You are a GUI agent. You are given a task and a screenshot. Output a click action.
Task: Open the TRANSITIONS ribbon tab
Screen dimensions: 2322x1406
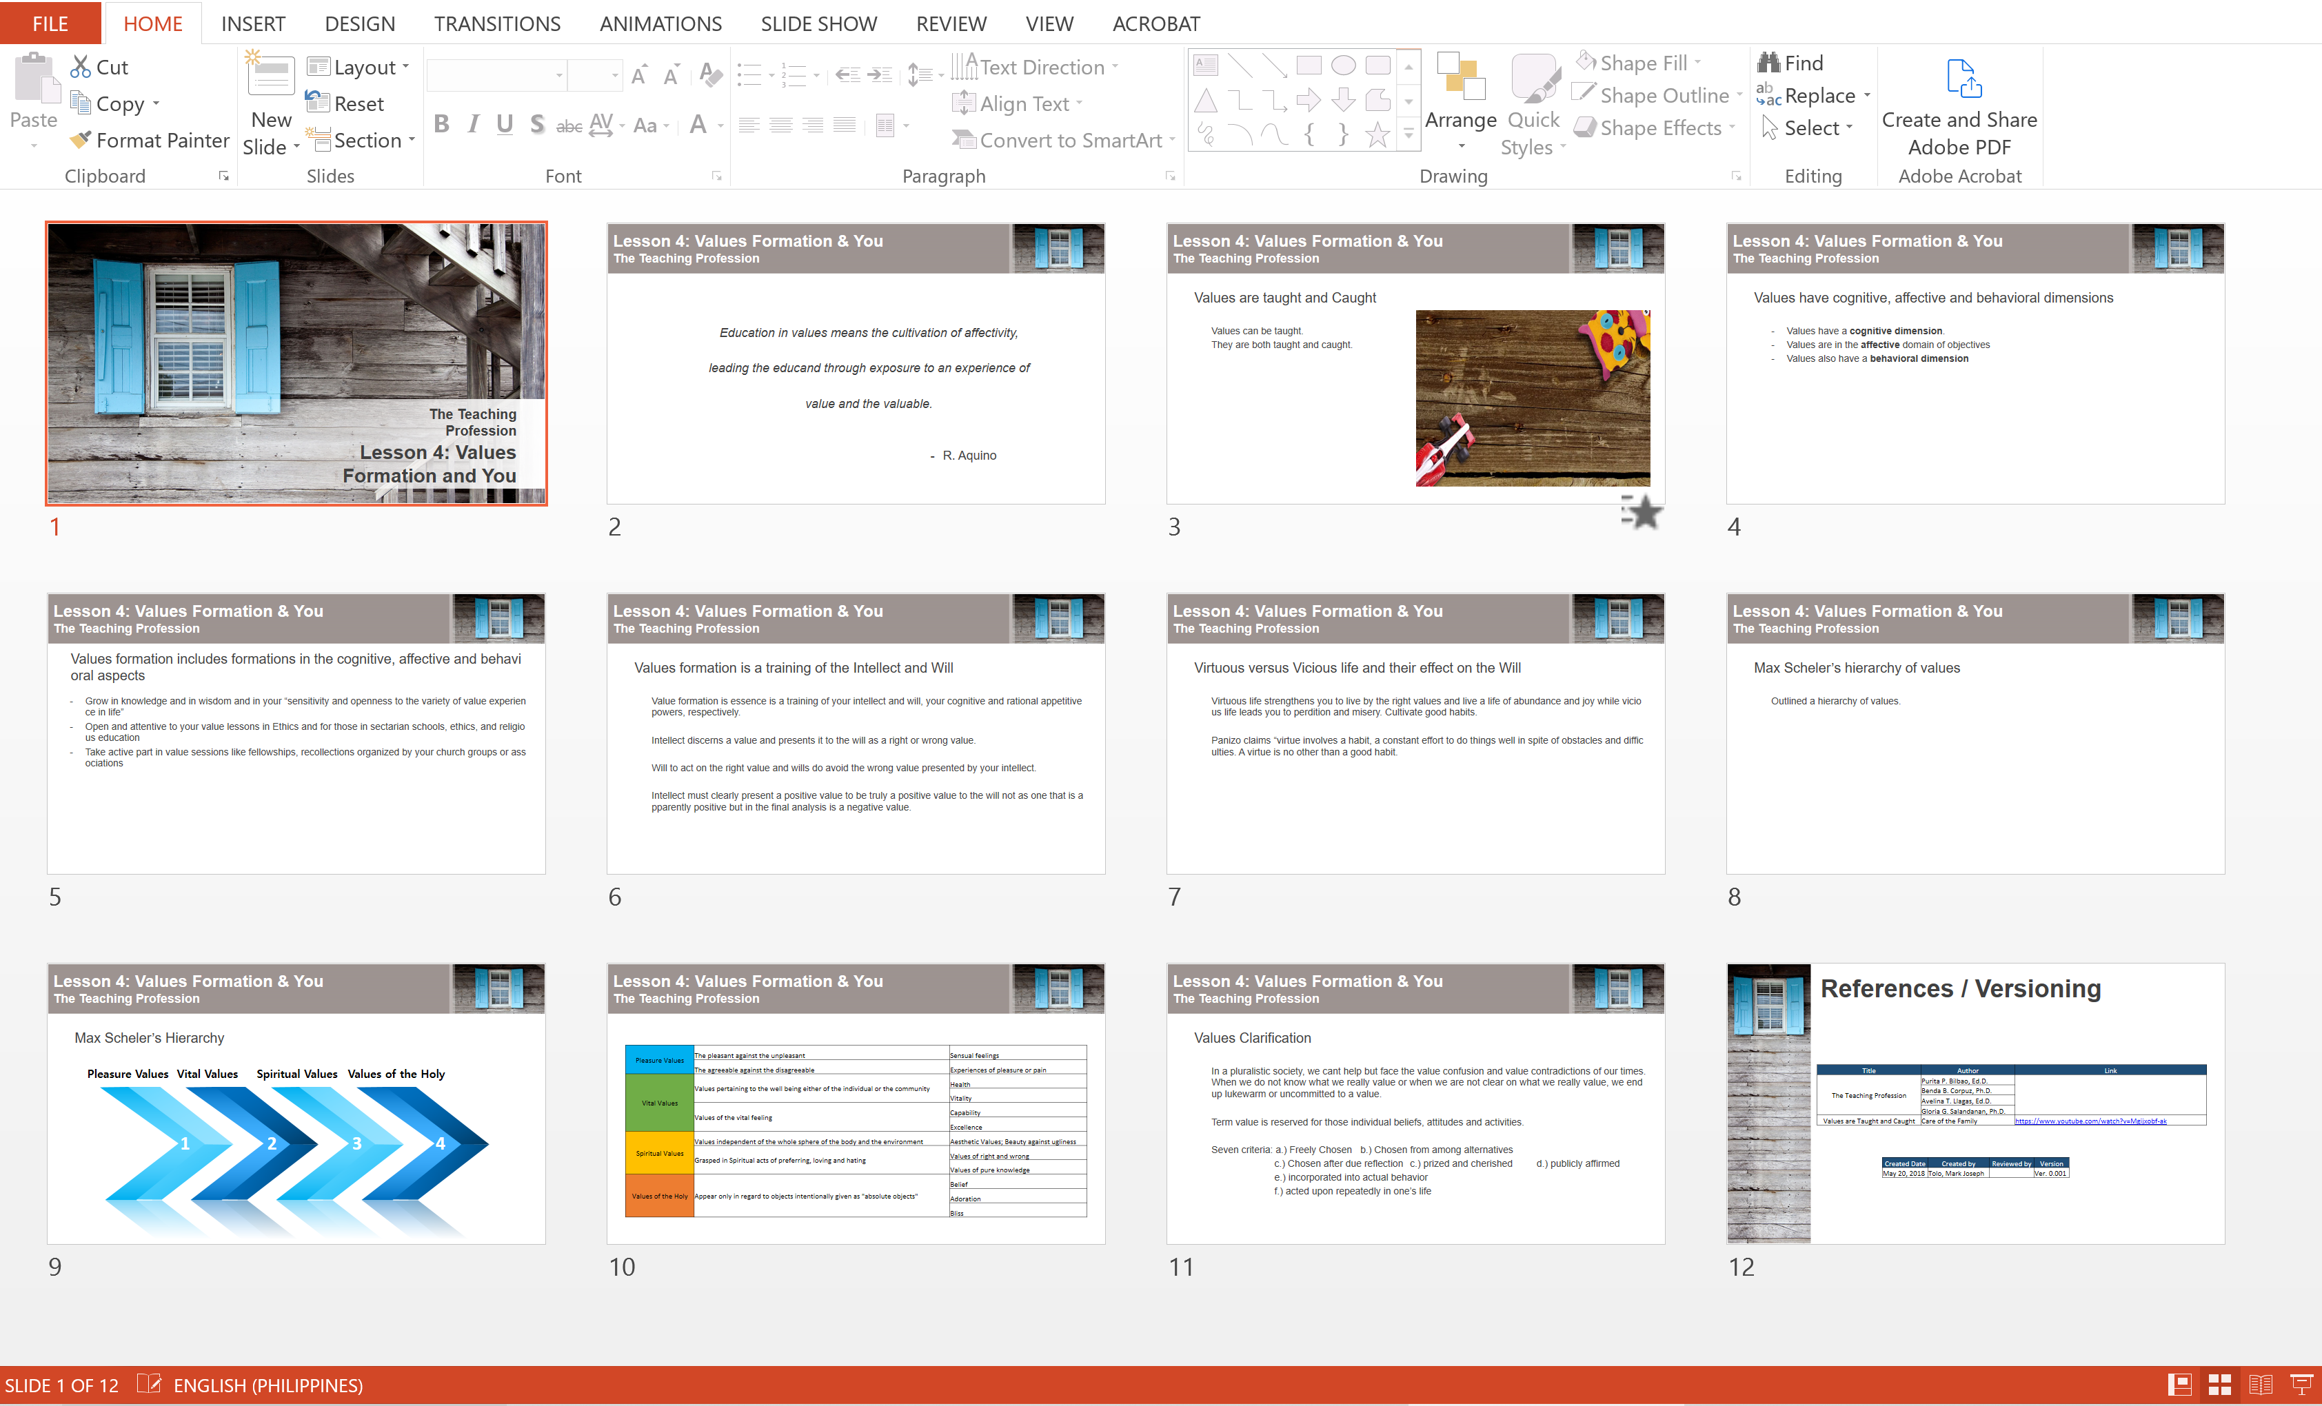pyautogui.click(x=496, y=23)
